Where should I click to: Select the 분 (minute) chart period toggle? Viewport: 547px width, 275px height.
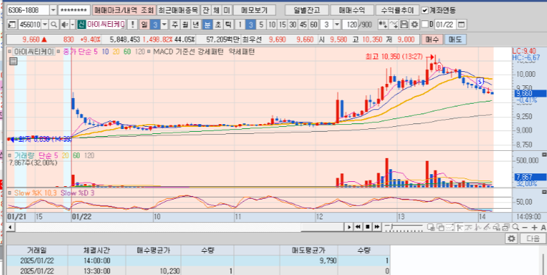(207, 25)
